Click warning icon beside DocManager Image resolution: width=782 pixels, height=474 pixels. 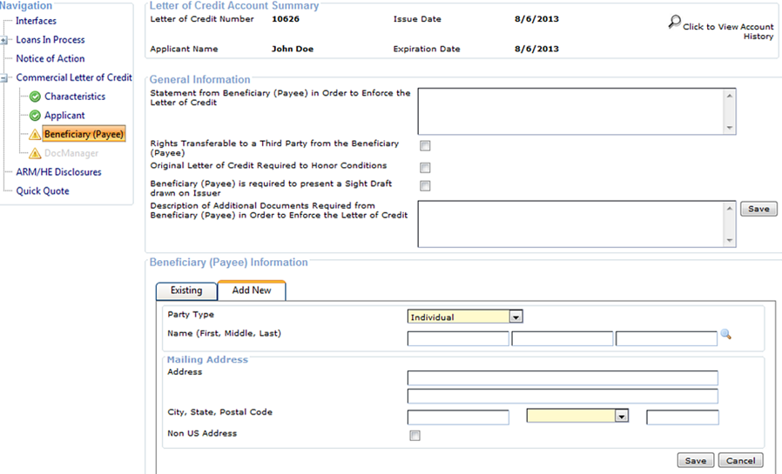pos(35,153)
